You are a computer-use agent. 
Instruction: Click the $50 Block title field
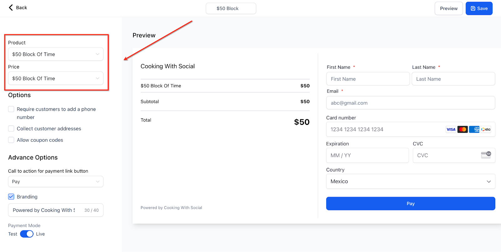pyautogui.click(x=231, y=8)
